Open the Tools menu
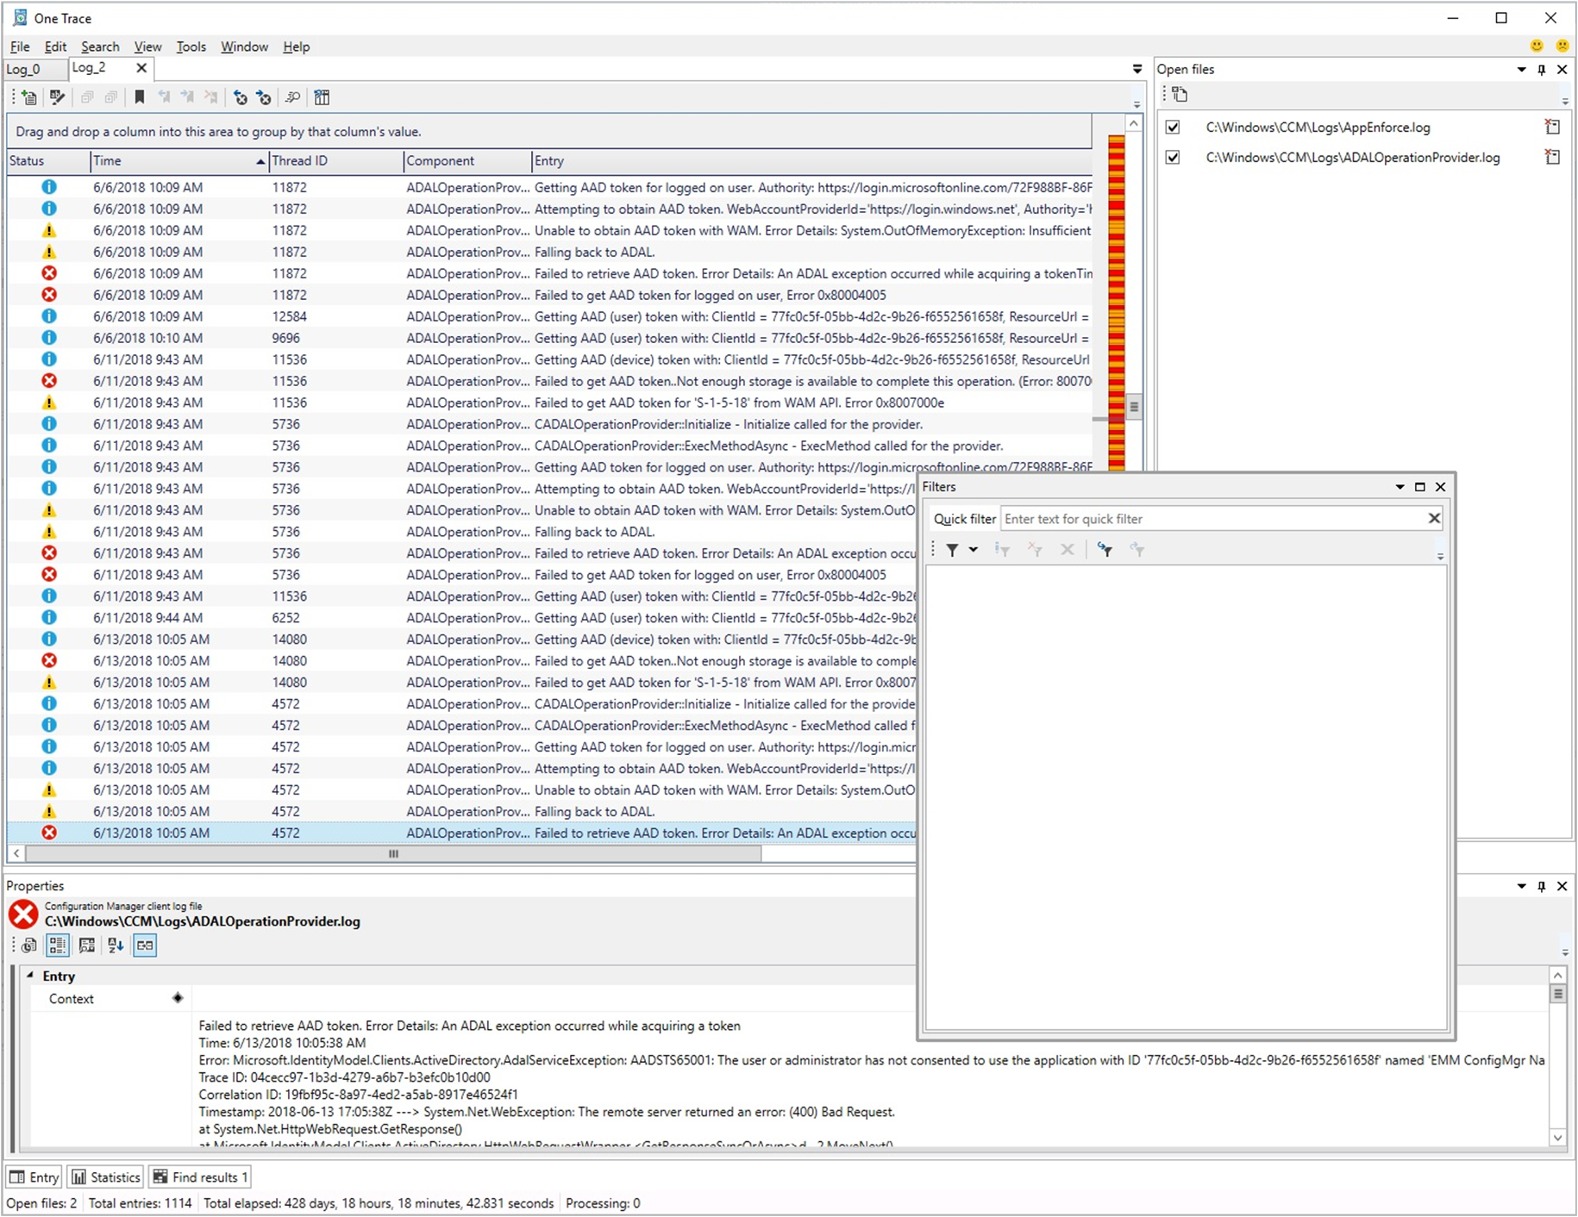Screen dimensions: 1578x1217 click(x=191, y=47)
